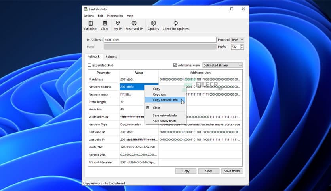Click the My IP location pin icon
331x191 pixels.
[x=118, y=23]
